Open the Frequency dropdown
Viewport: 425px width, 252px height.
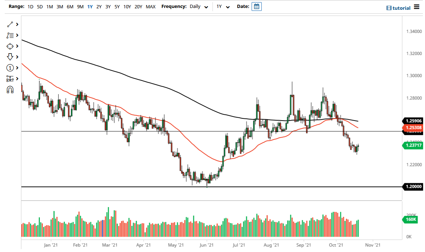click(197, 7)
